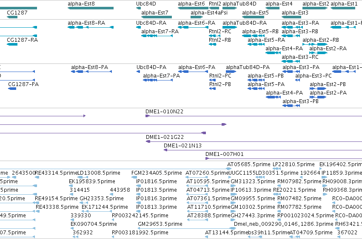Click the DME1-021G22 BAC clone label

pyautogui.click(x=165, y=137)
